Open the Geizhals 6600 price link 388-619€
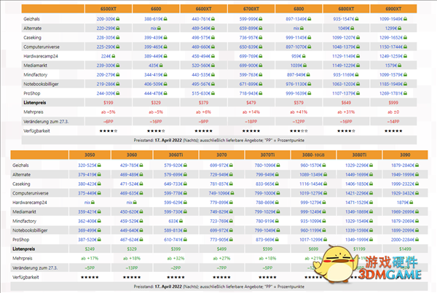Viewport: 437px width, 293px height. [154, 19]
